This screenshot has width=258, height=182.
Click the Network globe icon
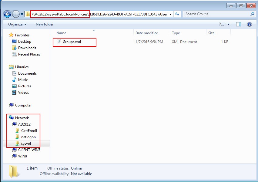(x=11, y=117)
